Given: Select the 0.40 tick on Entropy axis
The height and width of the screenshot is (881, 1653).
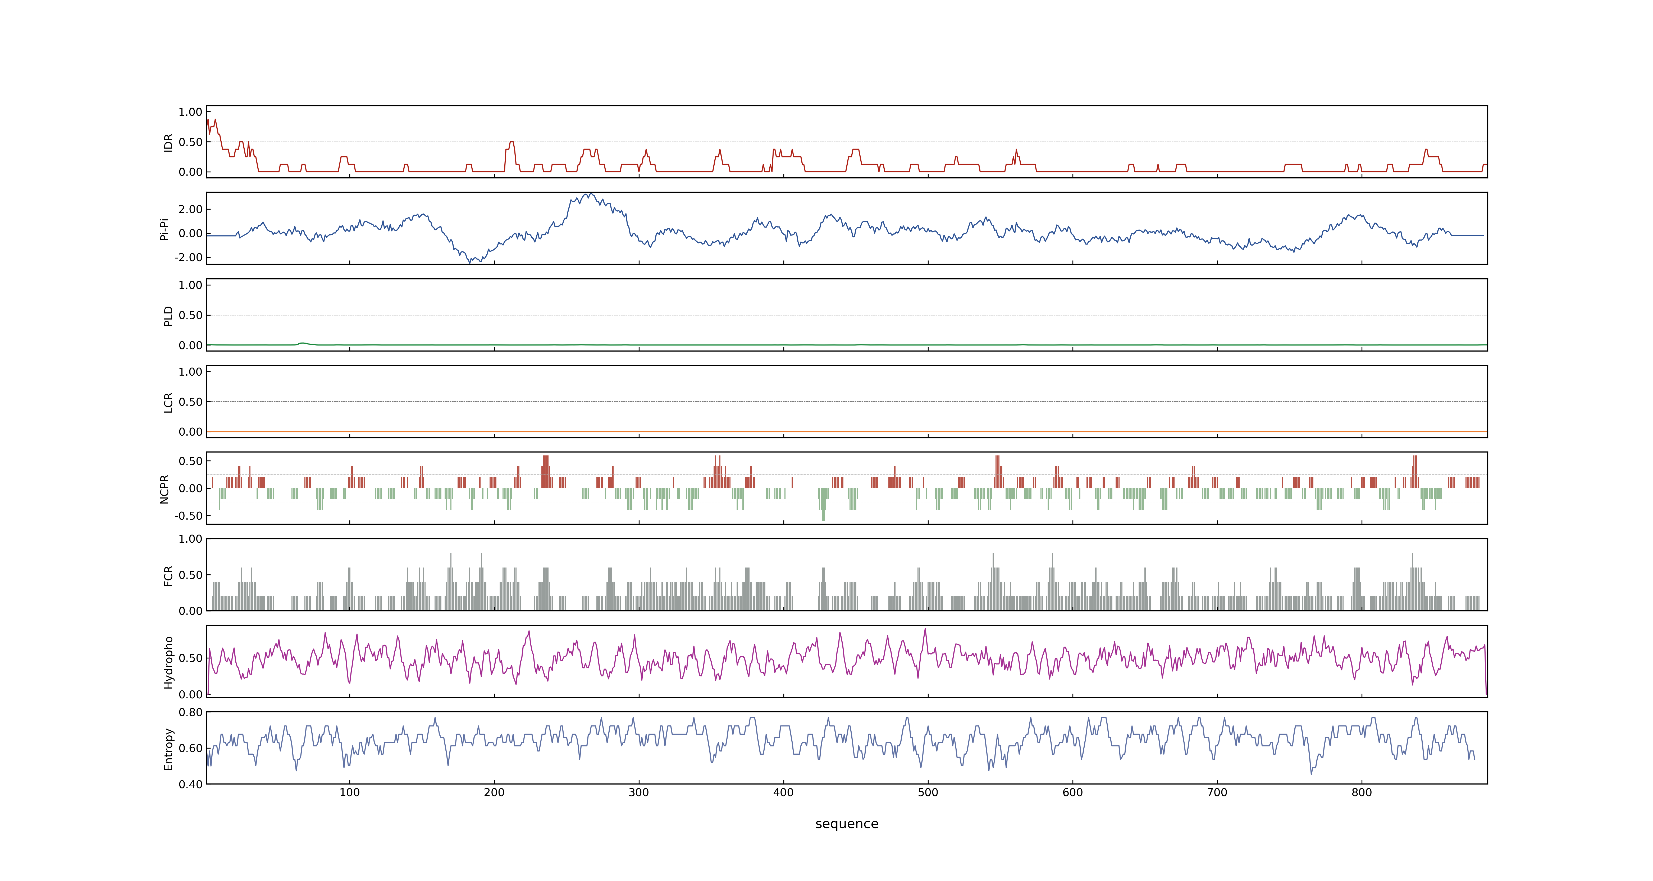Looking at the screenshot, I should (191, 784).
